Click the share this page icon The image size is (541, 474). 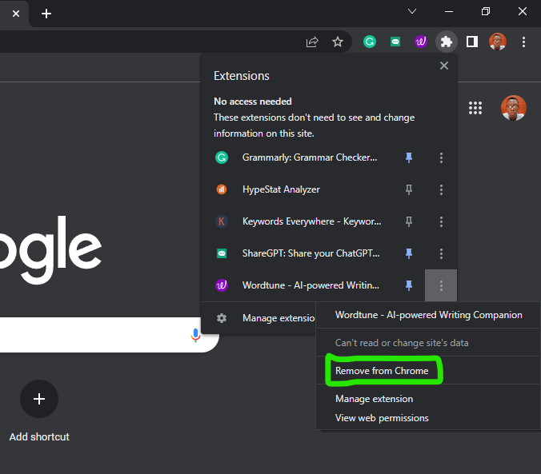pyautogui.click(x=312, y=42)
